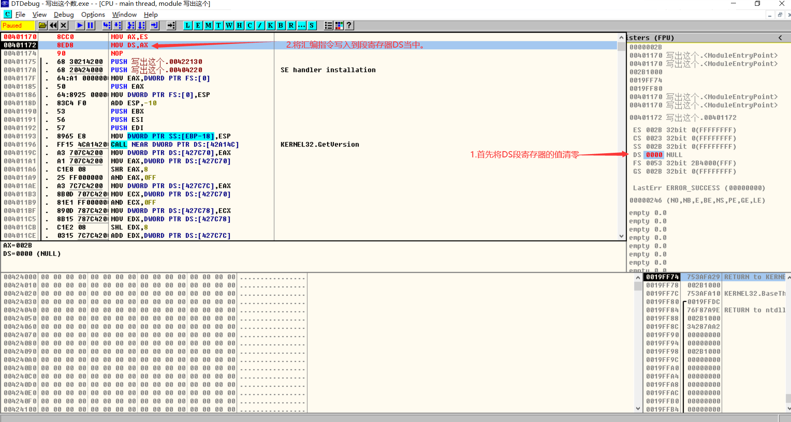Screen dimensions: 791x422
Task: Open the Debug menu
Action: pos(64,14)
